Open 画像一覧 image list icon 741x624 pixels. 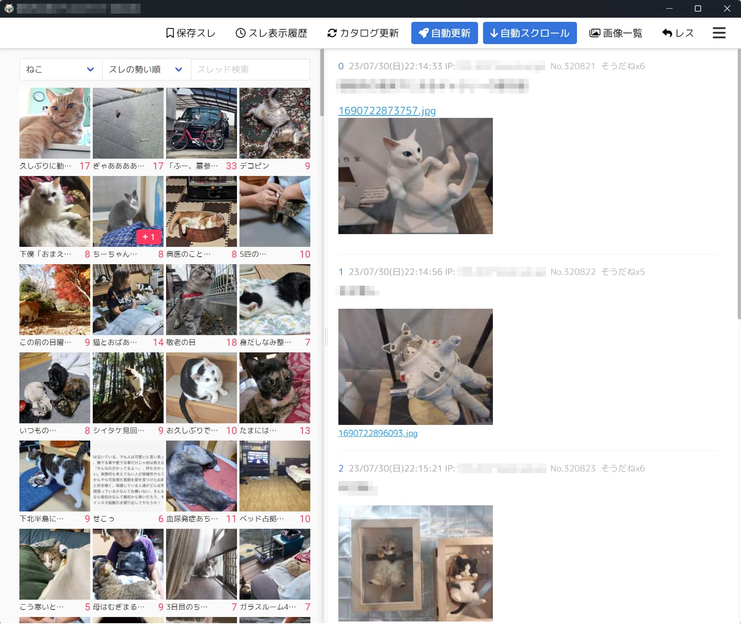(594, 33)
